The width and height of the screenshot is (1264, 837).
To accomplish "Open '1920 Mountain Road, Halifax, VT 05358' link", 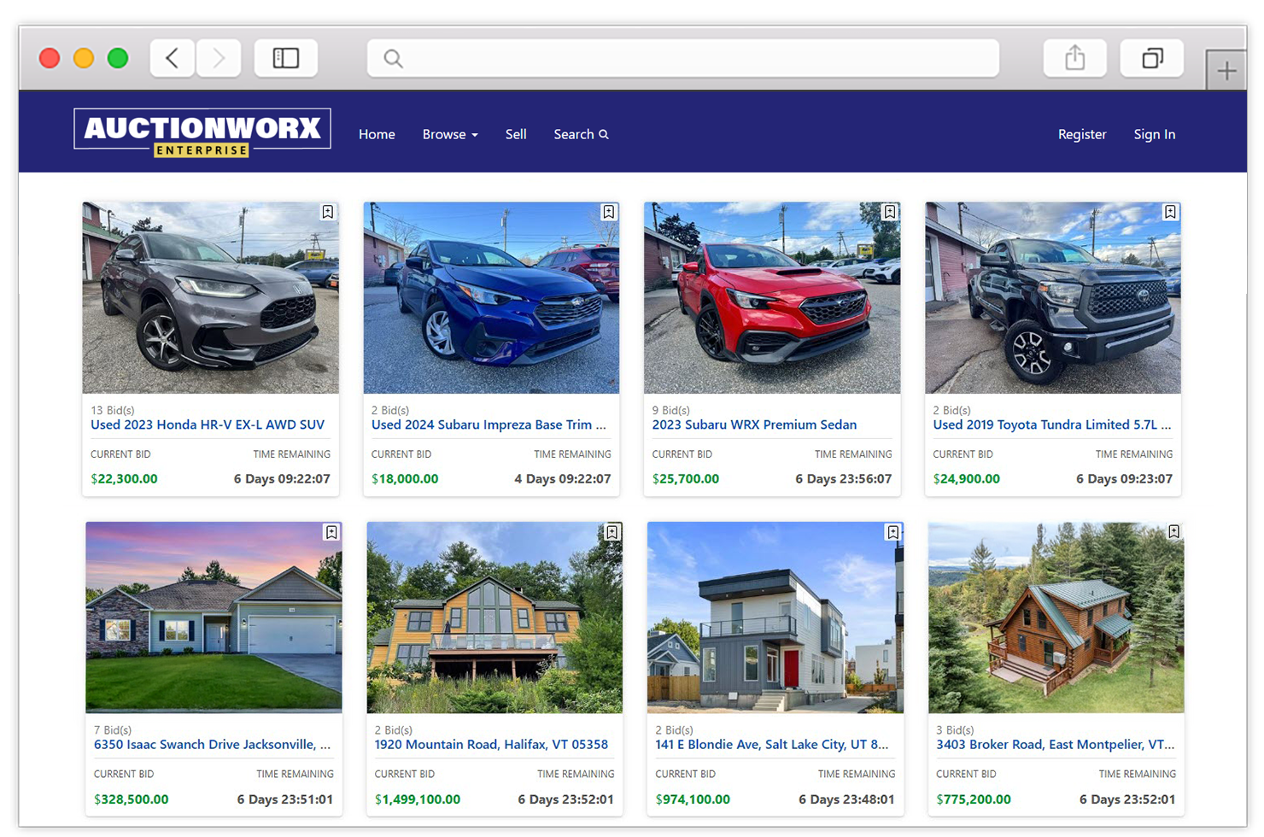I will click(x=491, y=745).
